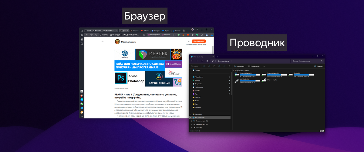
Task: Click the article heading REAPER Часть 1
Action: tap(145, 96)
